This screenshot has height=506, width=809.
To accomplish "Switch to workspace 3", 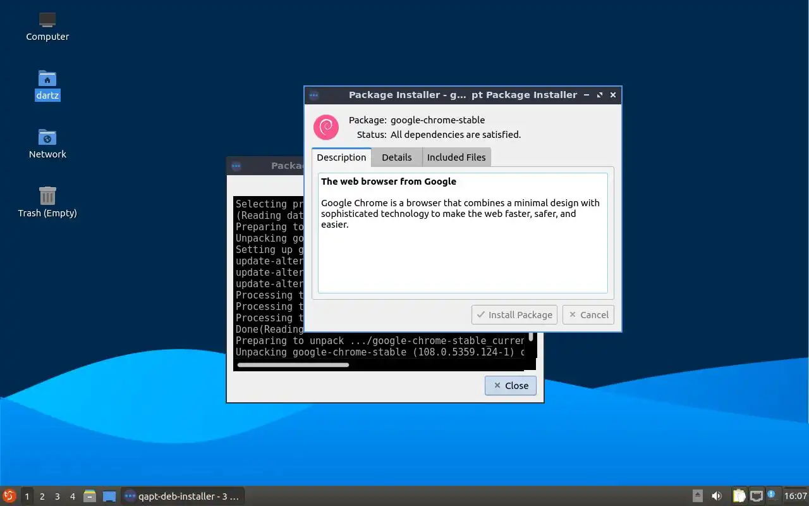I will [x=58, y=497].
